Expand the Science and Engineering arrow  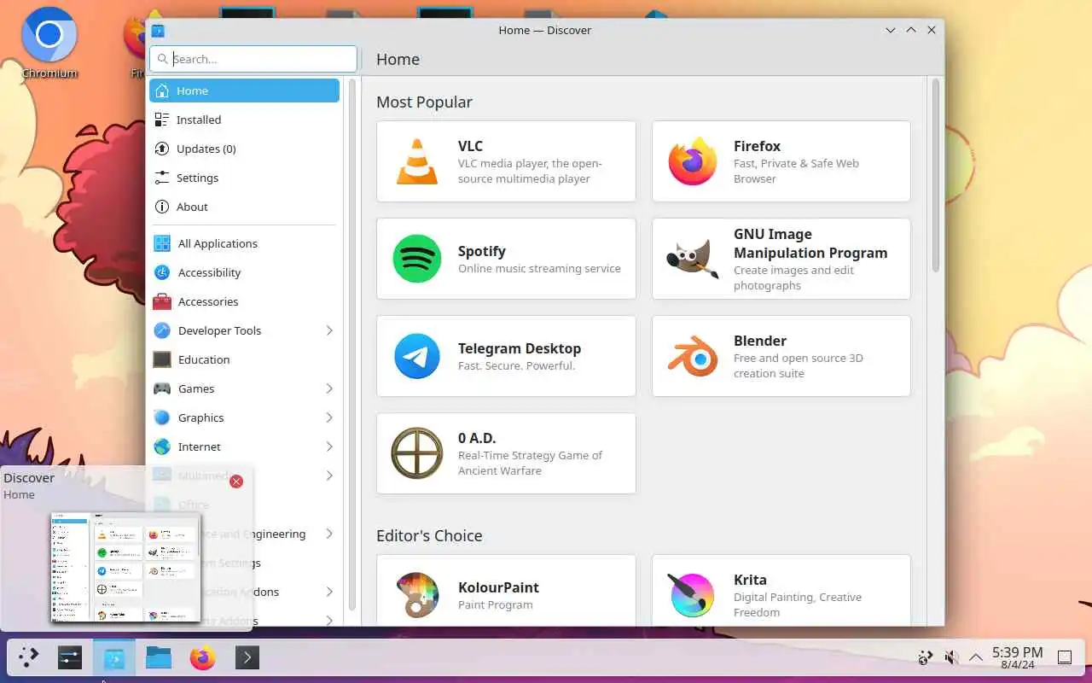click(x=329, y=534)
